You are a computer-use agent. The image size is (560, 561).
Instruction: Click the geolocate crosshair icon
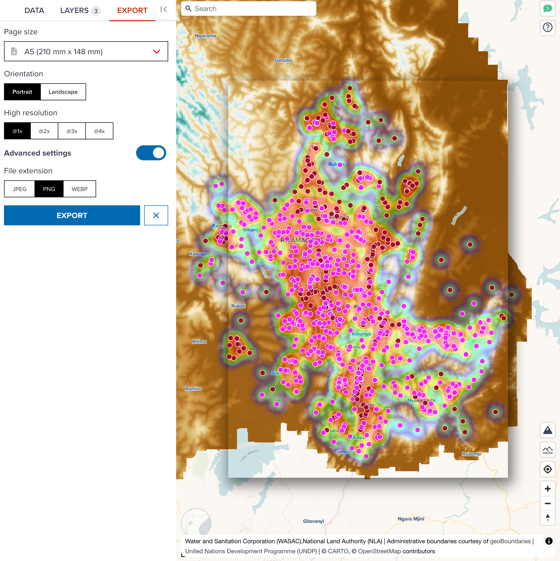[547, 469]
